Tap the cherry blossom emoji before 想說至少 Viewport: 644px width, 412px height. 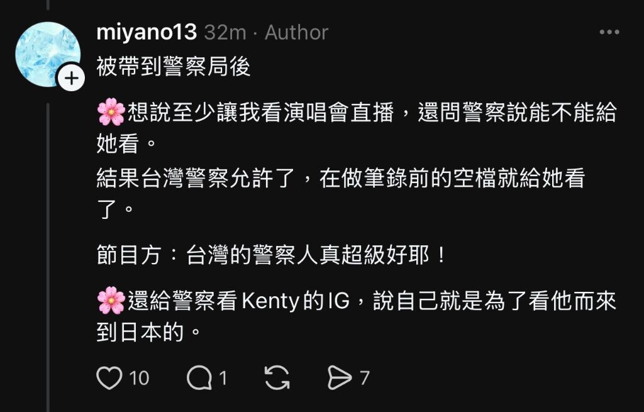tap(111, 112)
